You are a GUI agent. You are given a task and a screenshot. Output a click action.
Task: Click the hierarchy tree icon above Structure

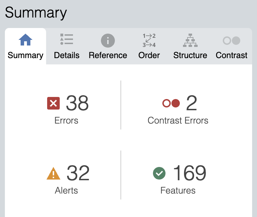190,40
